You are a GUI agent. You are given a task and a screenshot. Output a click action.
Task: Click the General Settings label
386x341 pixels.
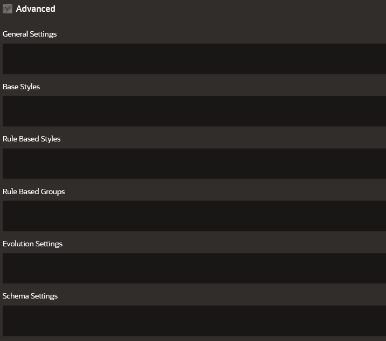pos(30,34)
